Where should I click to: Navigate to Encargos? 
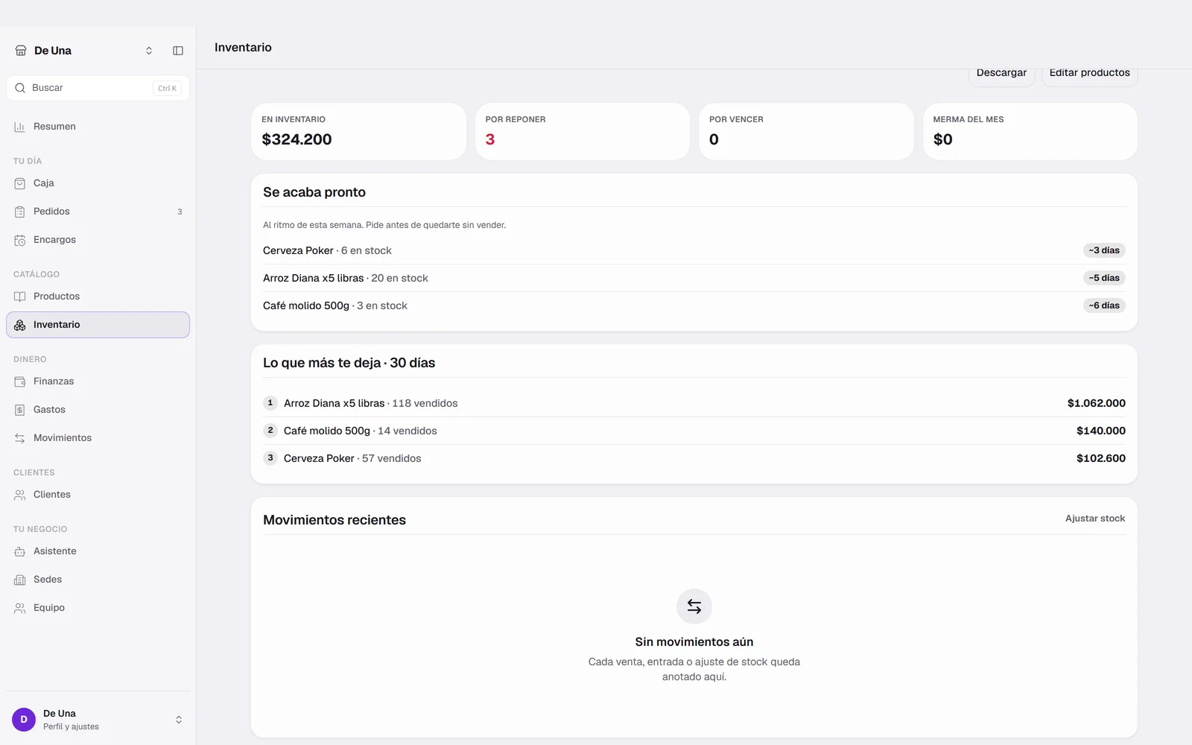point(98,240)
